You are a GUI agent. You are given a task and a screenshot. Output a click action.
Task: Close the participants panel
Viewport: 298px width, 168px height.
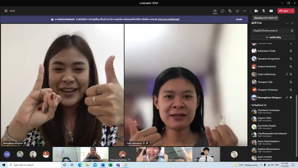tap(292, 23)
